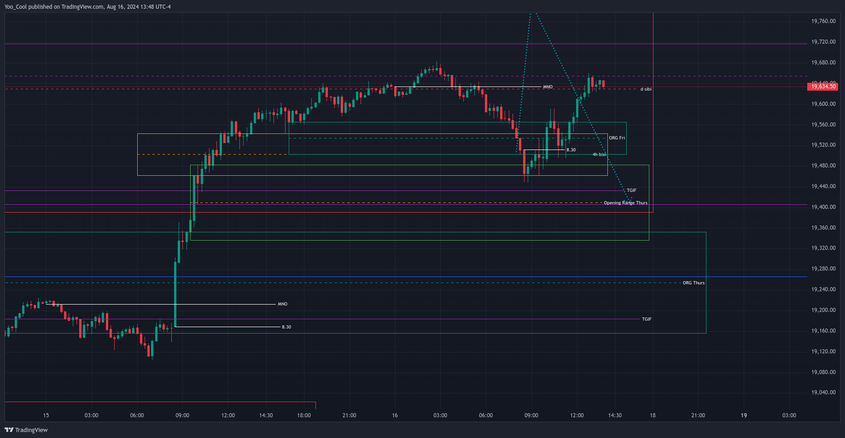
Task: Click the current price tag 19,634.50
Action: 823,86
